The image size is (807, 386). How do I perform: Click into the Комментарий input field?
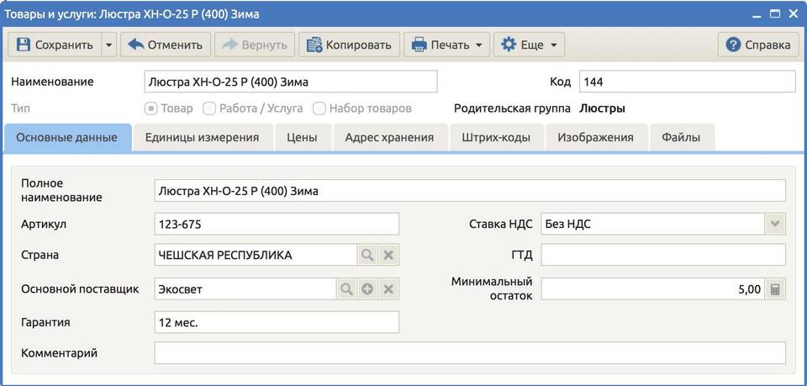point(469,353)
